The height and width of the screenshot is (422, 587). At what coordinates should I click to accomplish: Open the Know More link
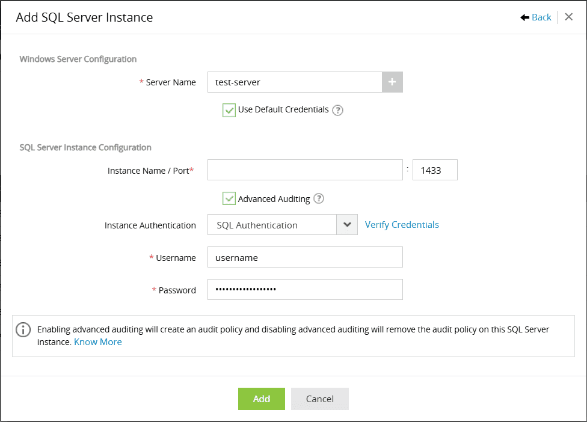tap(98, 341)
